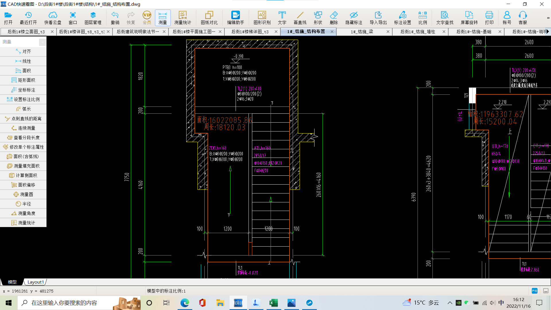Screen dimensions: 551x310
Task: Open 导入导出 import export
Action: (378, 18)
